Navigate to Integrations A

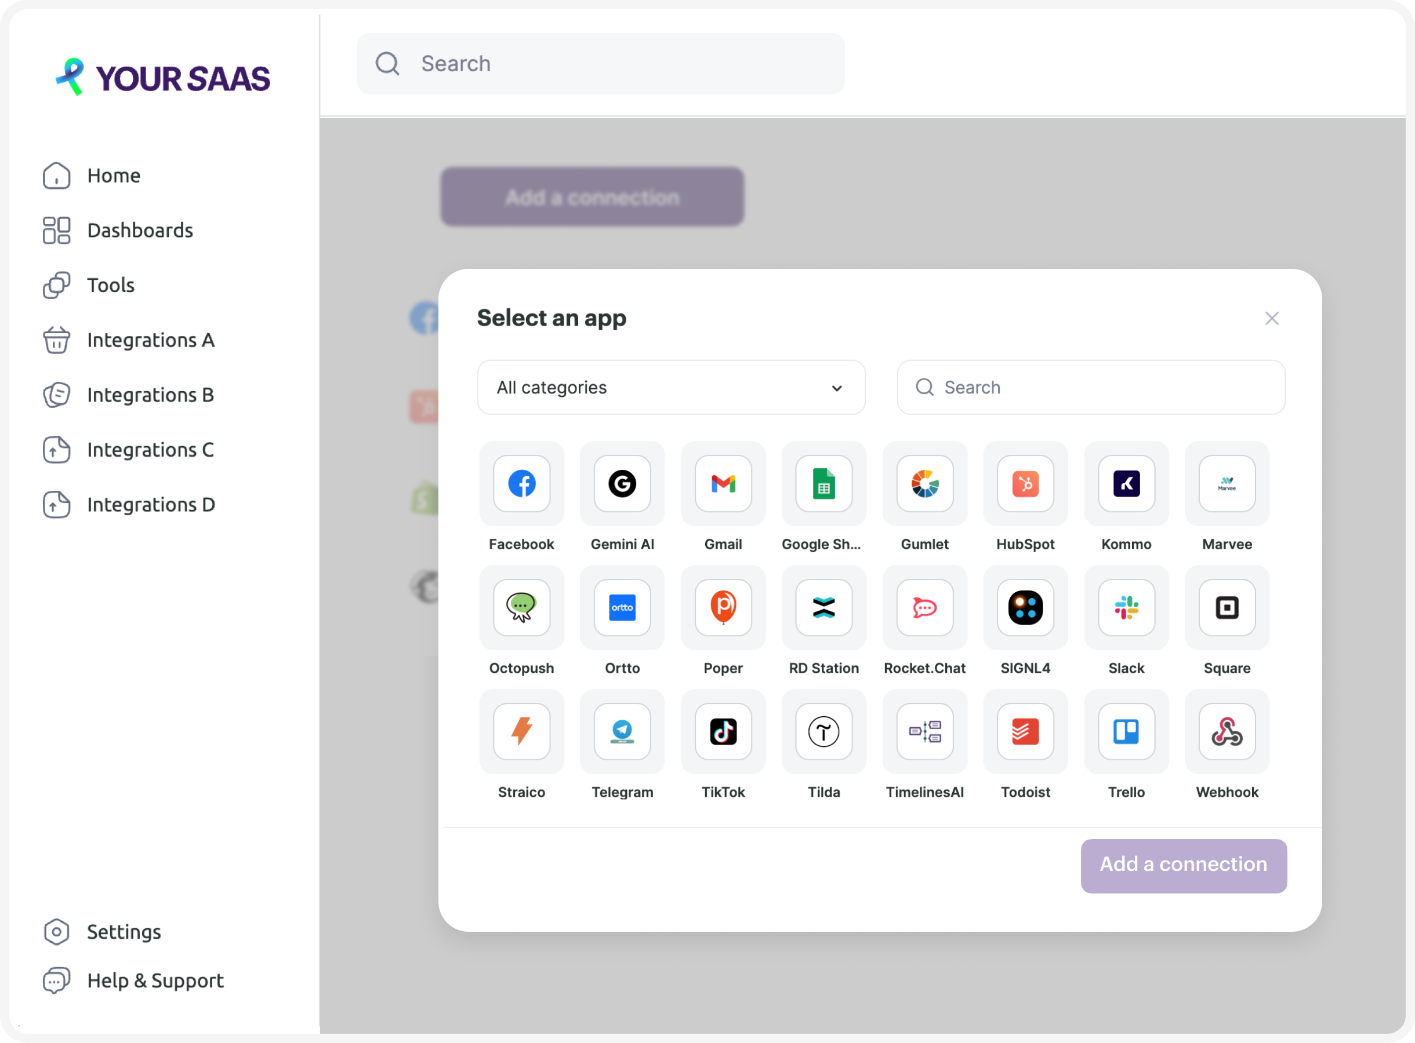tap(129, 340)
